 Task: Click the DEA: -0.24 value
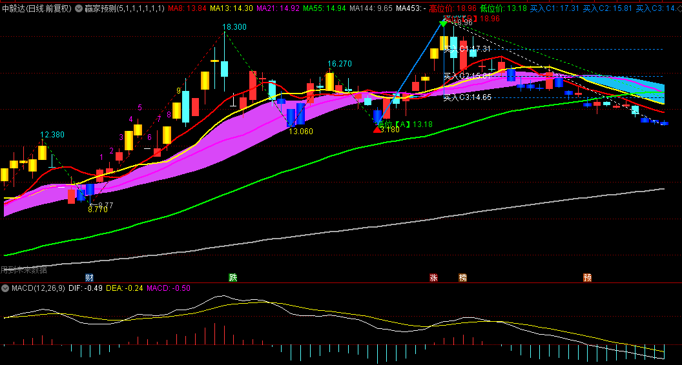click(x=125, y=288)
